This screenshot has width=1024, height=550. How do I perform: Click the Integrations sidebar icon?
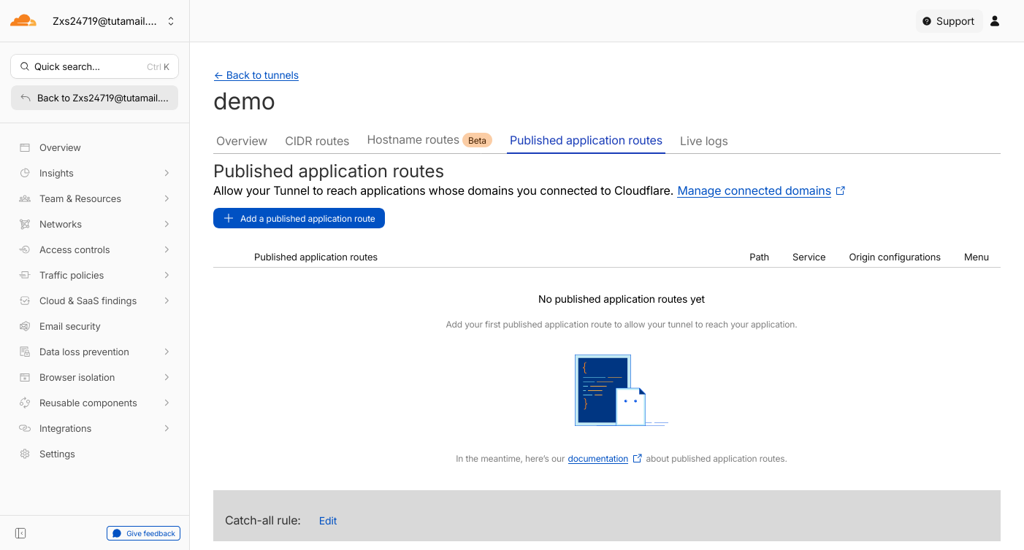tap(25, 428)
